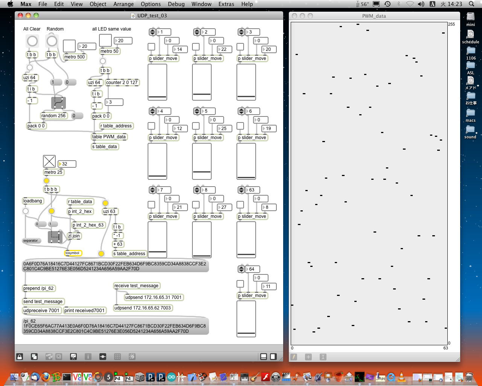The width and height of the screenshot is (482, 386).
Task: Launch VLC from the Dock
Action: point(402,377)
